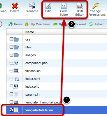Click the document icon for params.ini

click(16, 94)
